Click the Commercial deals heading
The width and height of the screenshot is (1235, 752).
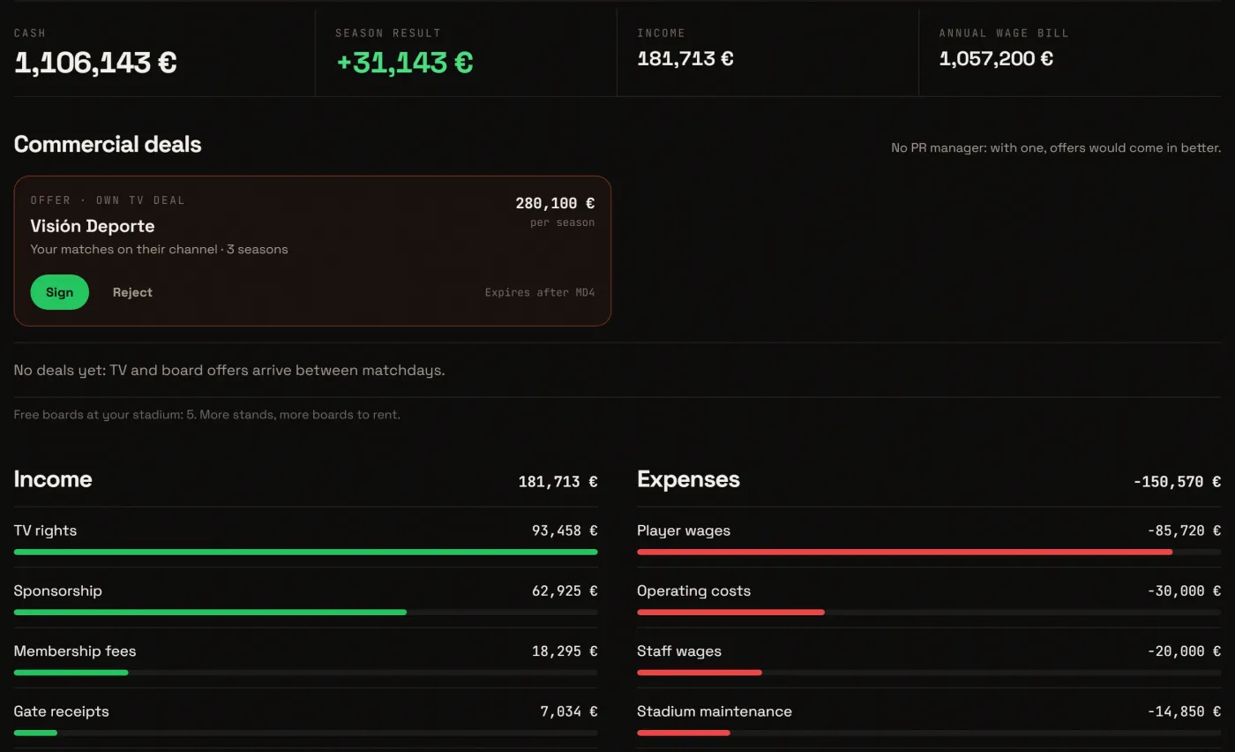[x=108, y=145]
